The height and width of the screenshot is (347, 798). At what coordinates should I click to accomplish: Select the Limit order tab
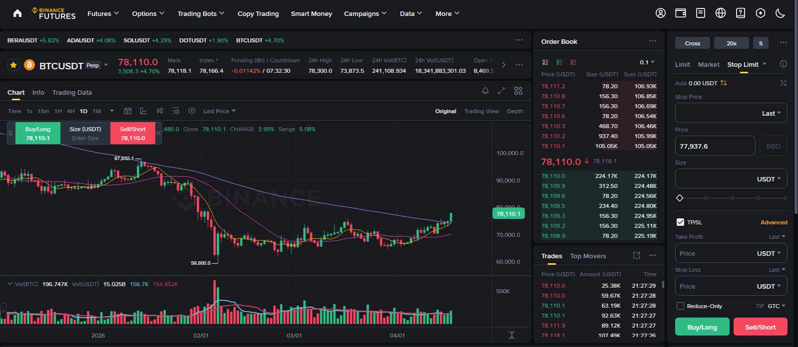click(x=683, y=64)
